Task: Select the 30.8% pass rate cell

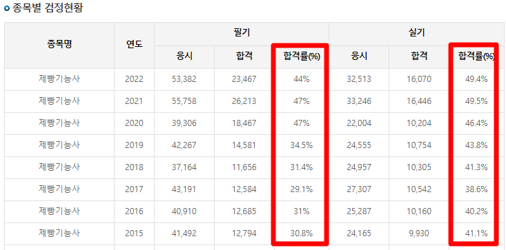Action: click(x=302, y=233)
